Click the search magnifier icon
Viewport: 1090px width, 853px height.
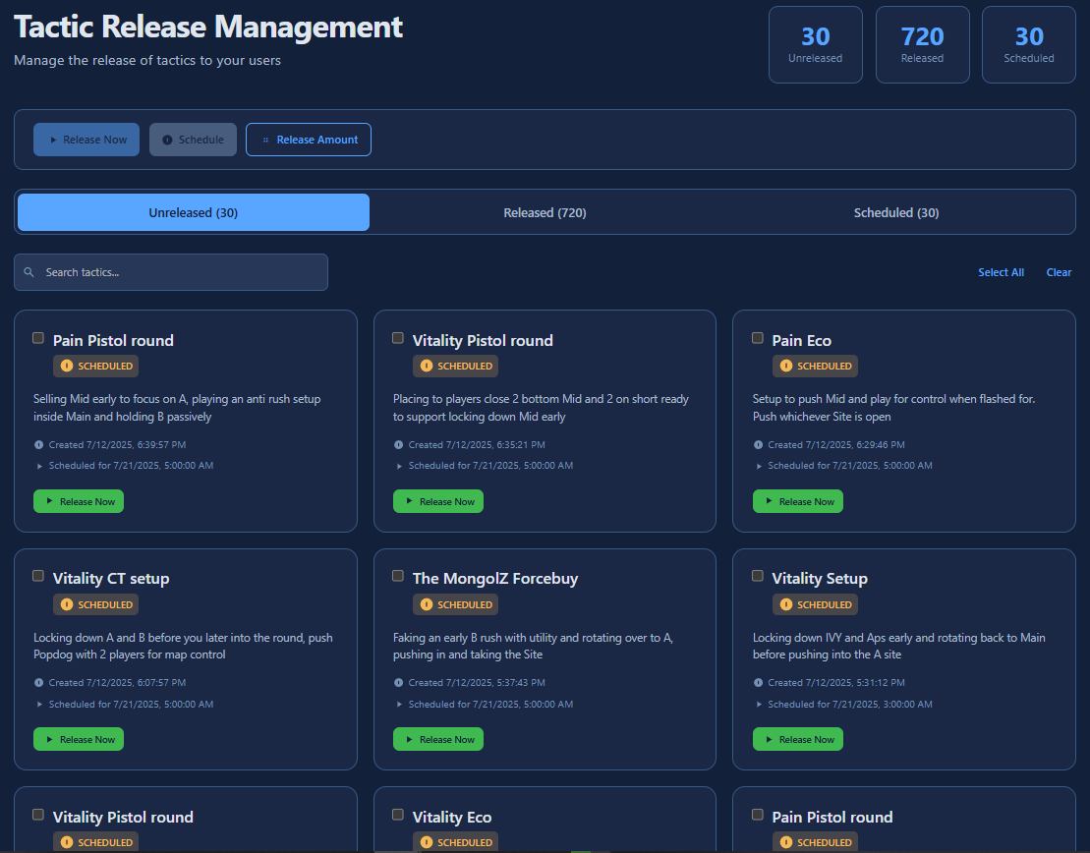(x=29, y=272)
